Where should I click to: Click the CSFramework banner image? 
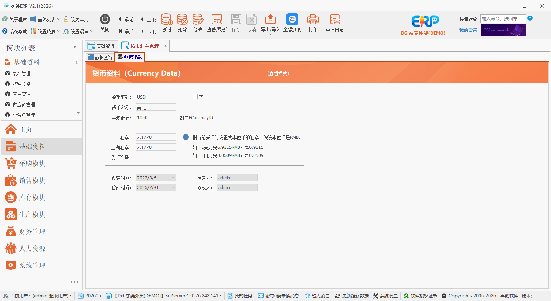point(503,30)
